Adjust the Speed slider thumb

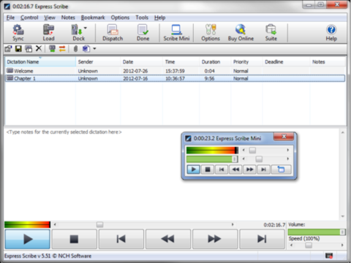click(309, 245)
